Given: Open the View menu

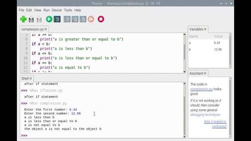Looking at the screenshot, I should click(x=38, y=10).
